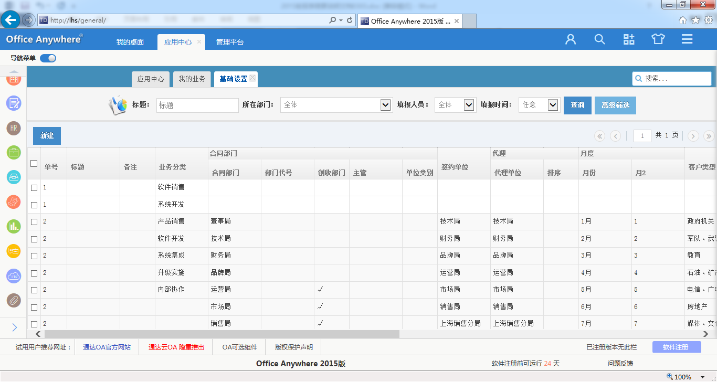Open the user profile icon
Viewport: 717px width, 382px height.
click(571, 39)
